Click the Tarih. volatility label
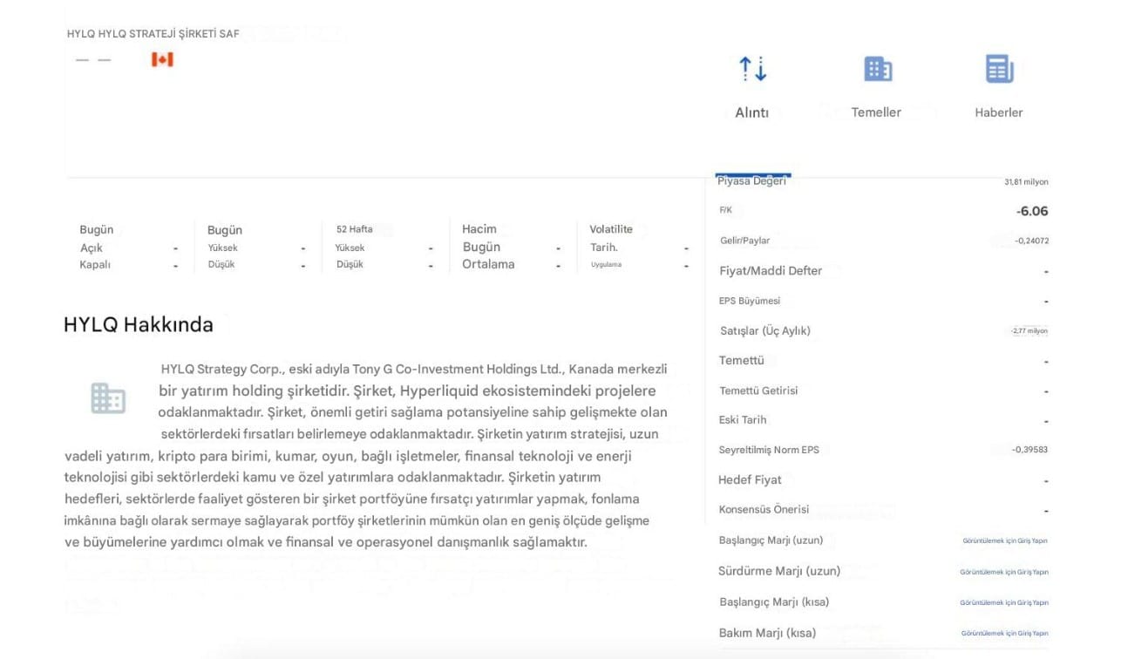 (x=604, y=248)
